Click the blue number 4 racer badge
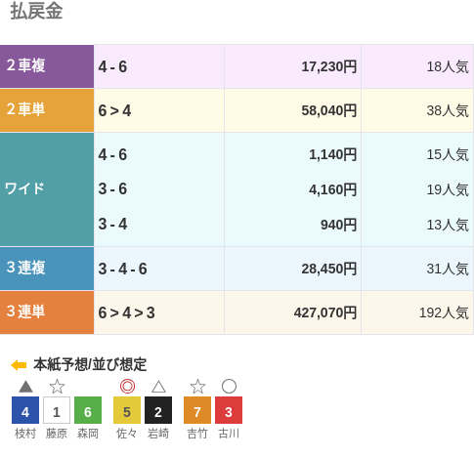 point(25,410)
